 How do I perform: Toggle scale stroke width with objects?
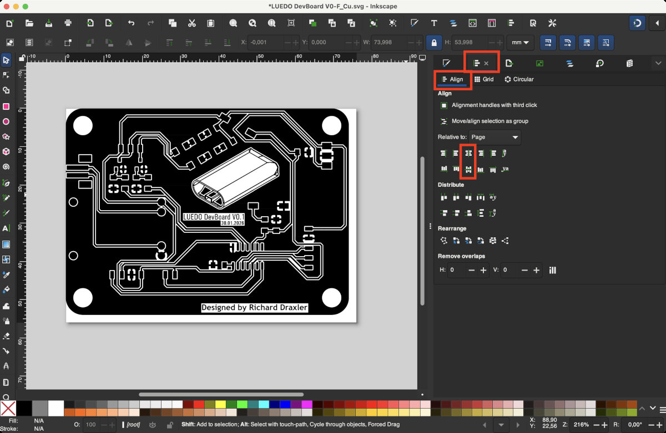click(548, 43)
